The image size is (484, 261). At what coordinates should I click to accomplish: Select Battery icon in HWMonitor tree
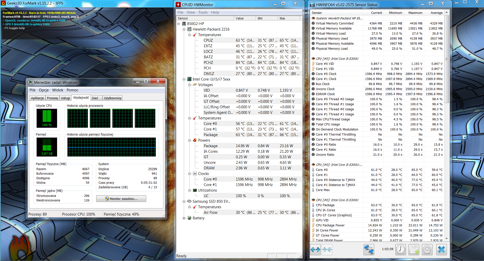[190, 218]
